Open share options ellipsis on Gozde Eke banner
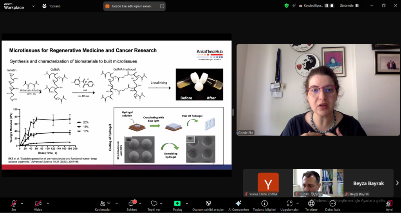Image resolution: width=401 pixels, height=213 pixels. tap(162, 6)
